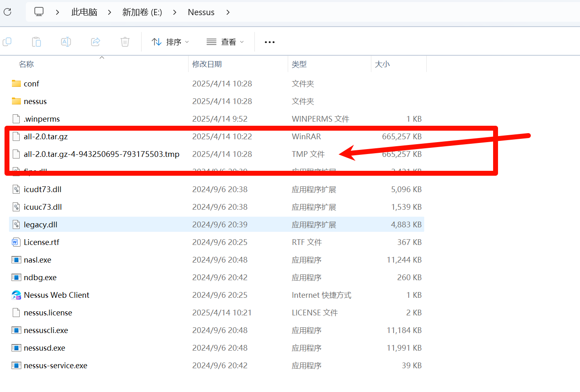Click the Paste toolbar icon
580x392 pixels.
coord(36,42)
